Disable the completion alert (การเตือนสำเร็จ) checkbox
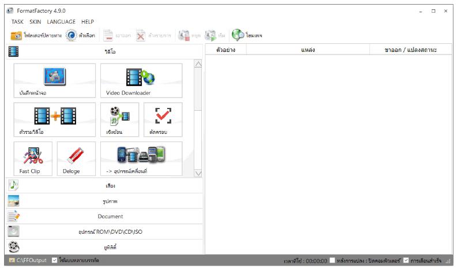The width and height of the screenshot is (456, 273). point(406,260)
